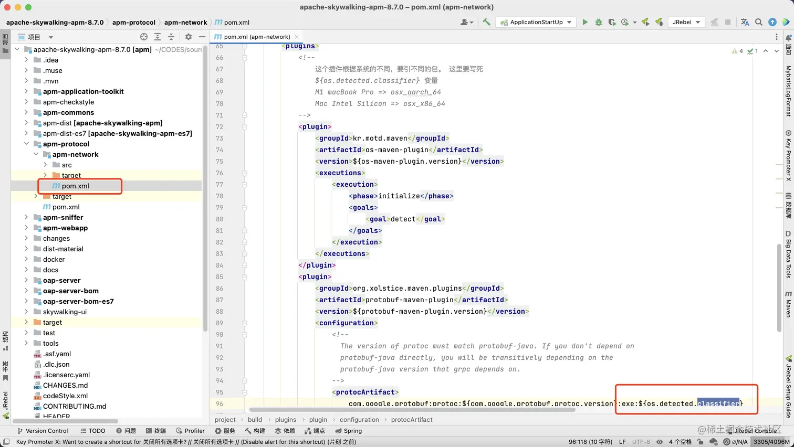Click the 4 warnings indicator

(x=737, y=51)
